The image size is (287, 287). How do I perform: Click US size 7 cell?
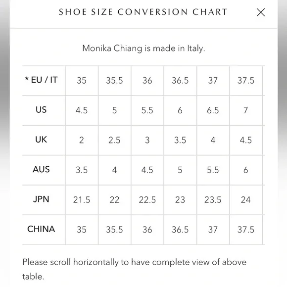pyautogui.click(x=246, y=110)
